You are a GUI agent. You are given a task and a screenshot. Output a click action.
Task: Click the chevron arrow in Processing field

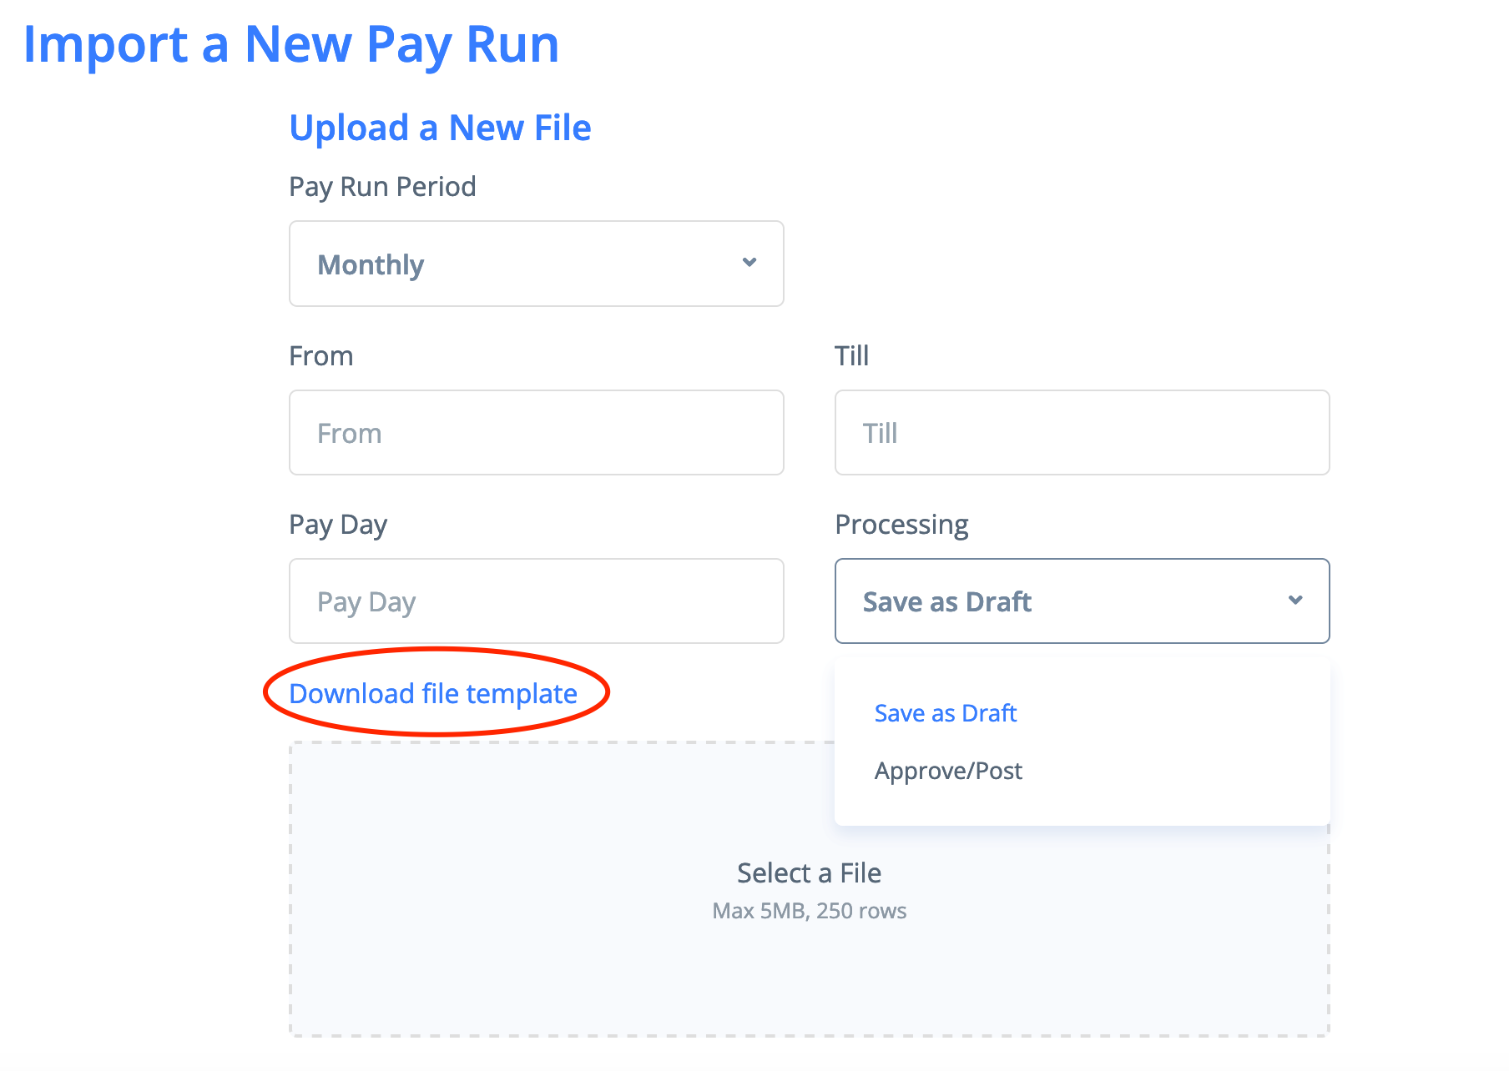tap(1295, 601)
